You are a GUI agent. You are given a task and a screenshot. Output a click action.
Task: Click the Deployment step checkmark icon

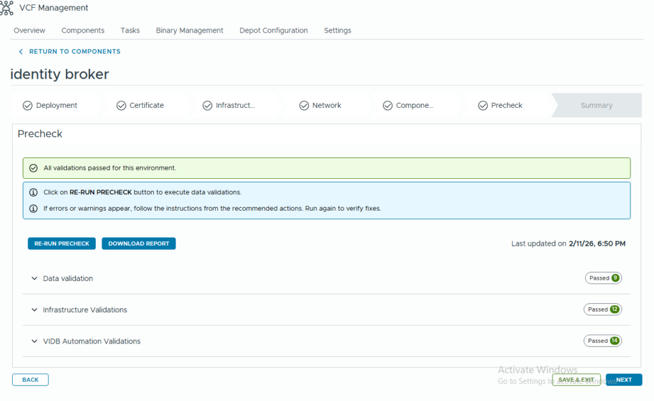coord(27,106)
